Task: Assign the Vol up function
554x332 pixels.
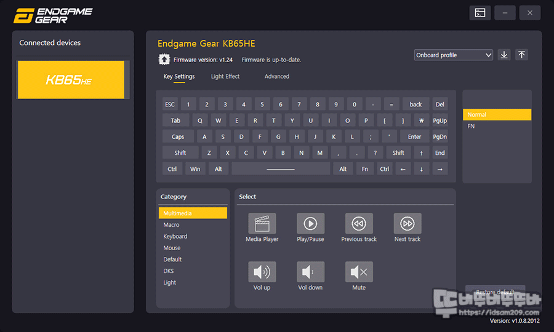Action: click(262, 272)
